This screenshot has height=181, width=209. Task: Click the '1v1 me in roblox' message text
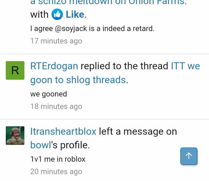tap(58, 159)
